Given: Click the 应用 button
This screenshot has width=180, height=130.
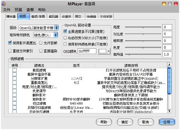Looking at the screenshot, I should point(167,122).
